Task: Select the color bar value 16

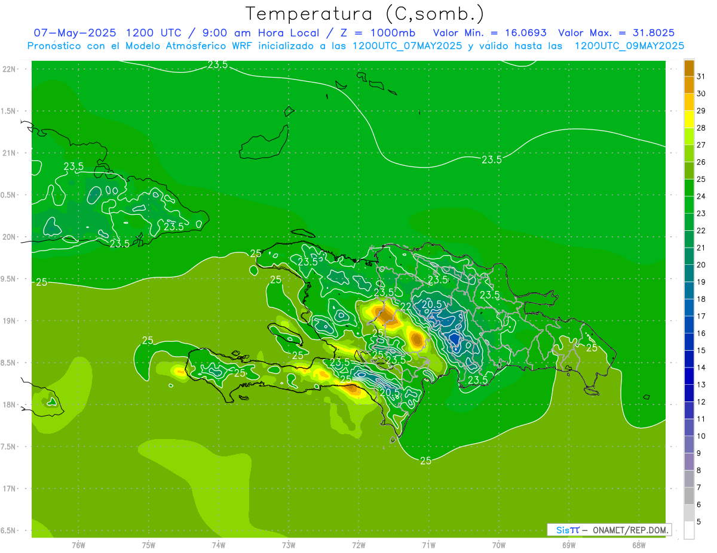Action: click(x=701, y=333)
